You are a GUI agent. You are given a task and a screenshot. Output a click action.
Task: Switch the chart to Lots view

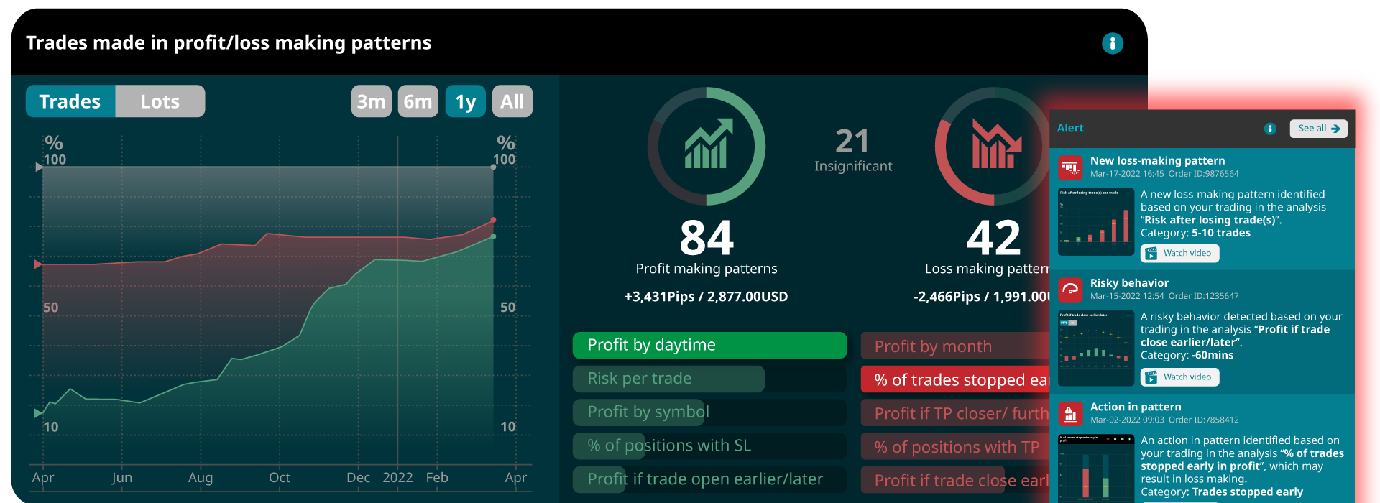[160, 101]
